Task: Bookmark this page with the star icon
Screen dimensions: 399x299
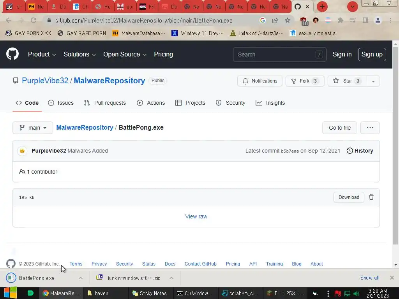Action: (287, 20)
